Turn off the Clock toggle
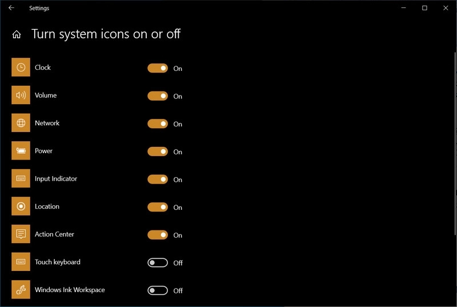This screenshot has height=307, width=457. 158,68
